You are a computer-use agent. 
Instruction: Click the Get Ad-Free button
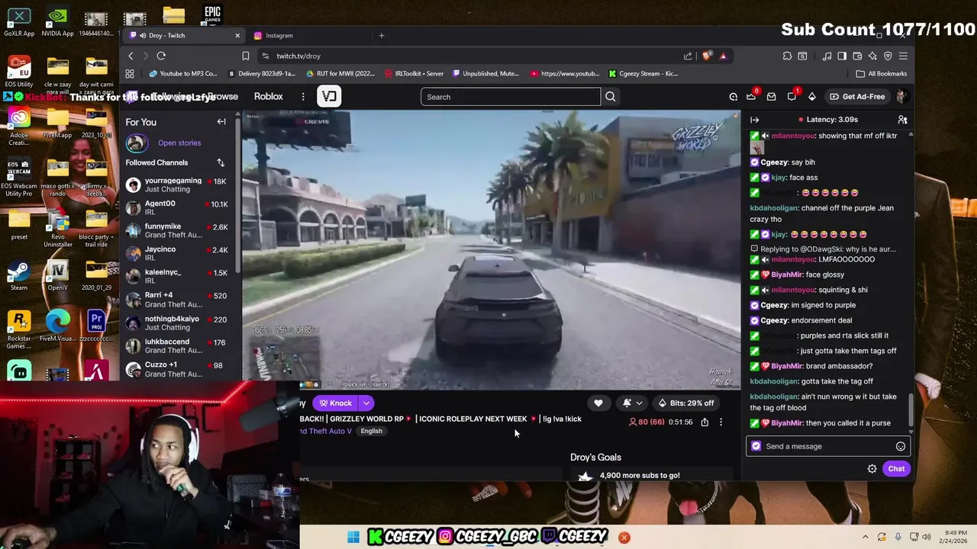point(856,97)
